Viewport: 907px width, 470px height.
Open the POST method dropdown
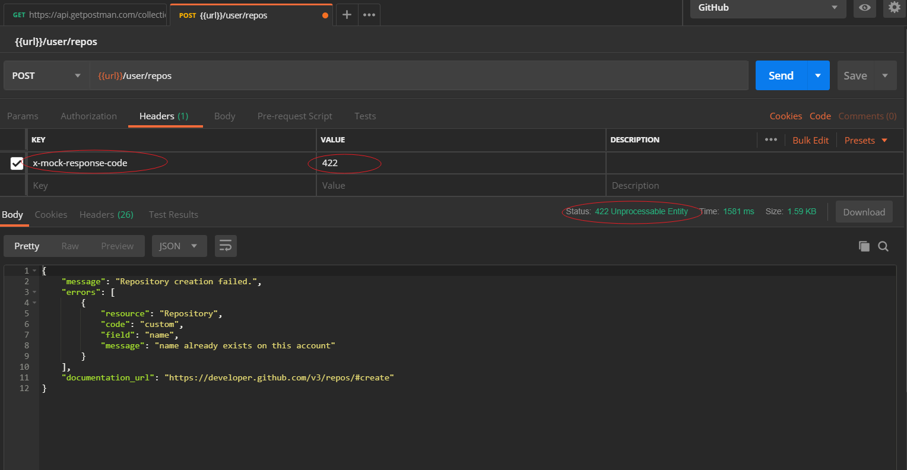pos(46,75)
